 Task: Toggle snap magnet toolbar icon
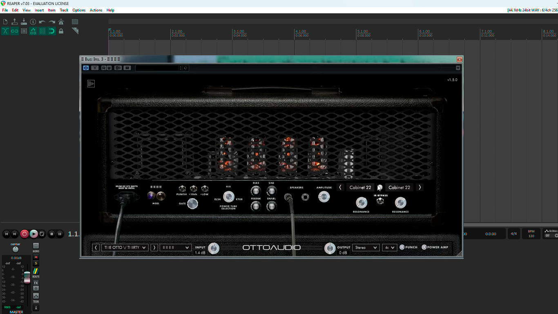52,31
